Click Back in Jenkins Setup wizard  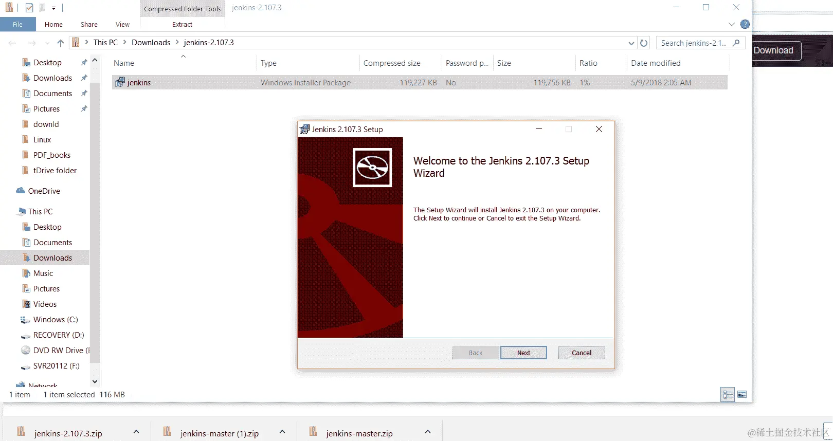476,353
